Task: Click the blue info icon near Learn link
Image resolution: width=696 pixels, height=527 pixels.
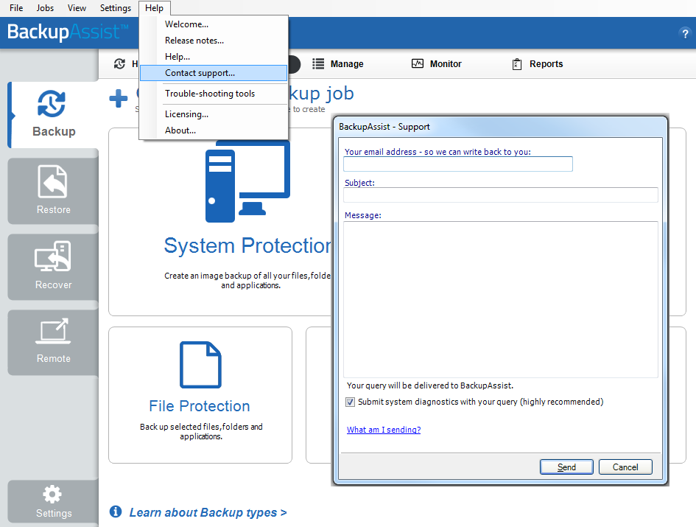Action: [116, 512]
